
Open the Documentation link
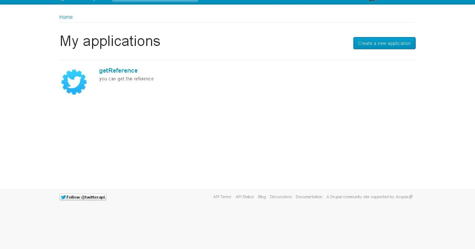[309, 197]
